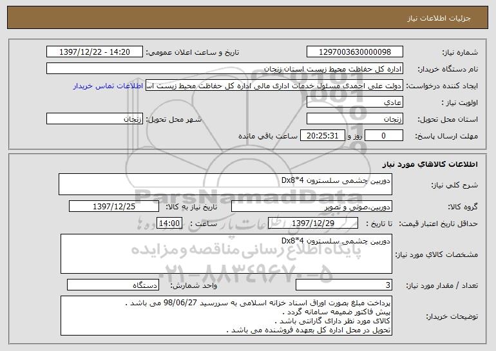
Task: Select the label حداقل تاریخ اعتبار قیمت
Action: coord(439,223)
